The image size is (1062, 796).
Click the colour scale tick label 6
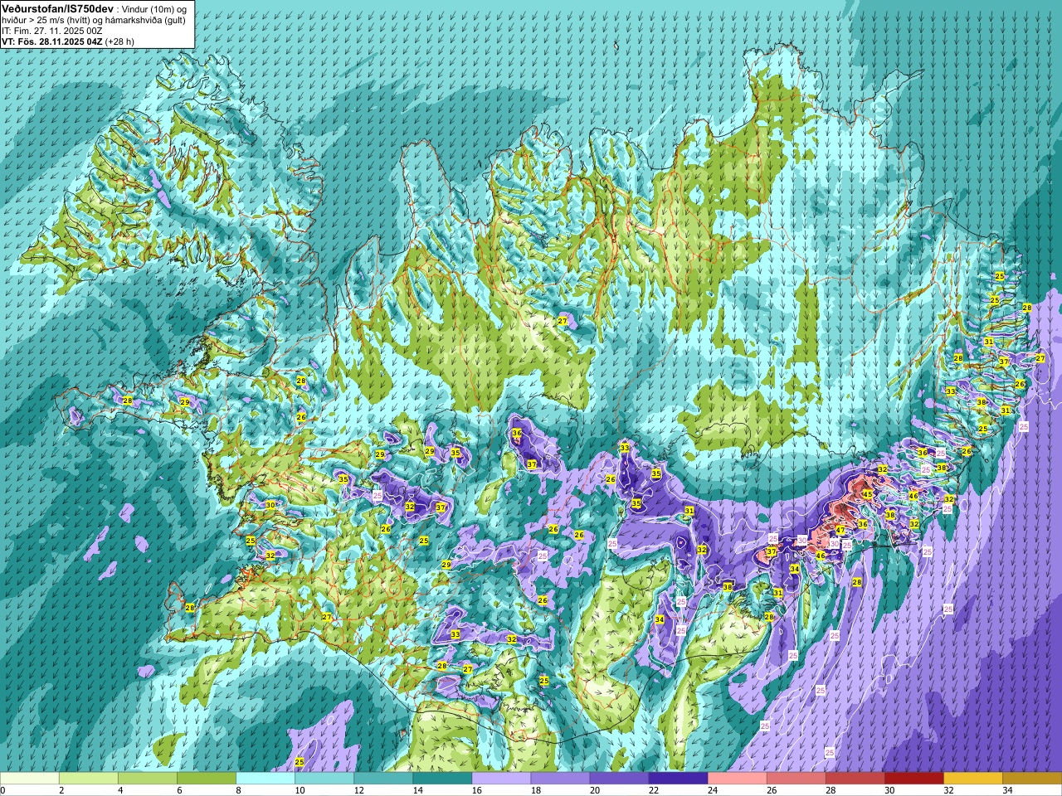179,790
